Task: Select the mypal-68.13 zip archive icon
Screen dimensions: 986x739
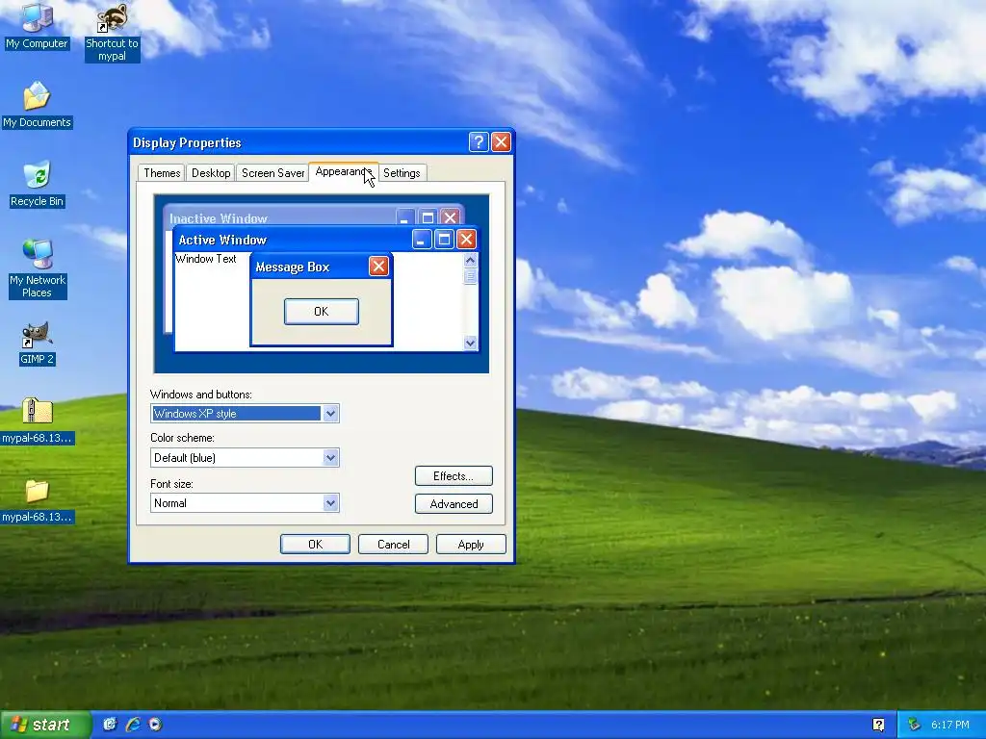Action: pos(37,421)
